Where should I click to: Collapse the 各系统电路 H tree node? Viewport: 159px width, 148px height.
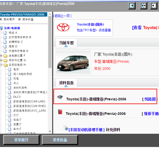(x=1, y=65)
